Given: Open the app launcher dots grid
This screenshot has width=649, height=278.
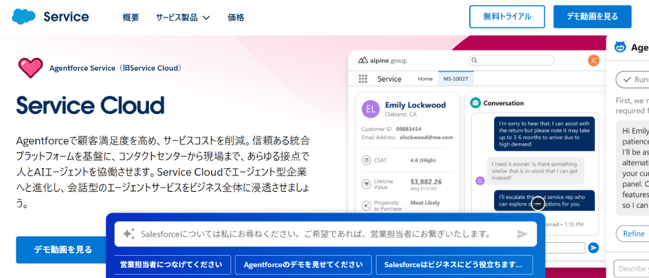Looking at the screenshot, I should (363, 79).
